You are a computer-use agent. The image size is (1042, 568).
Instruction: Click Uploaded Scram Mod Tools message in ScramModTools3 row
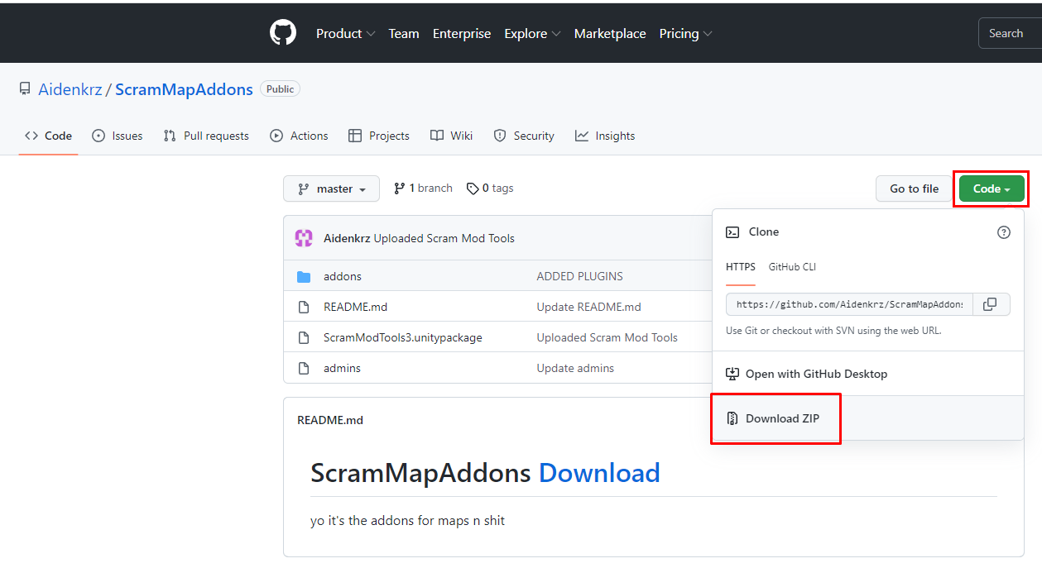(x=607, y=337)
